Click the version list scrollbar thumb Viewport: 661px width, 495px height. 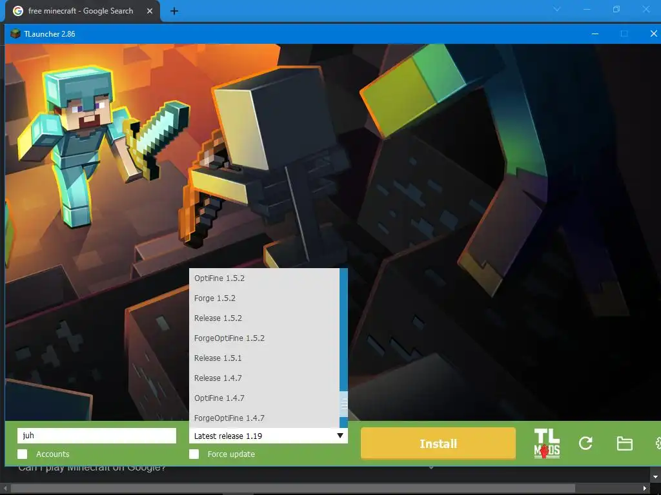click(x=344, y=404)
